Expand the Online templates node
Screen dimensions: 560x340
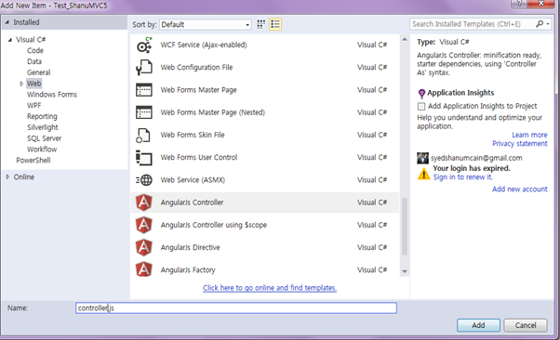(7, 177)
